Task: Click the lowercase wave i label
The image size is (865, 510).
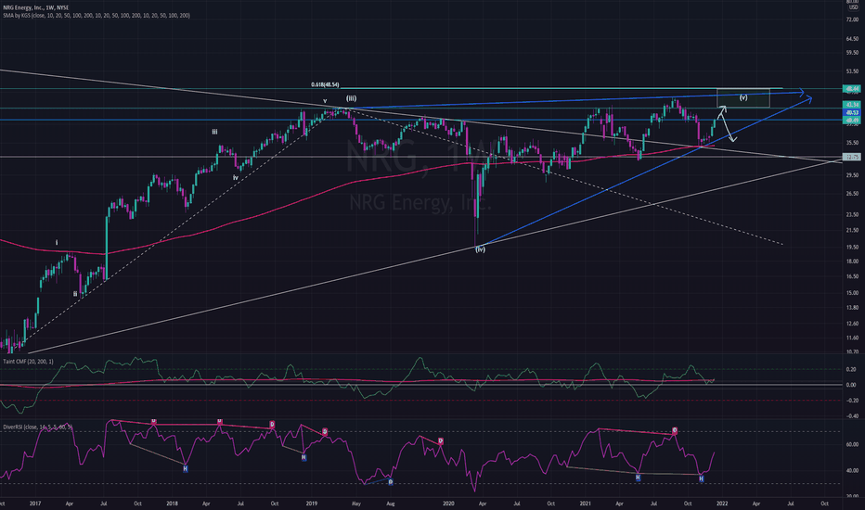Action: point(57,243)
